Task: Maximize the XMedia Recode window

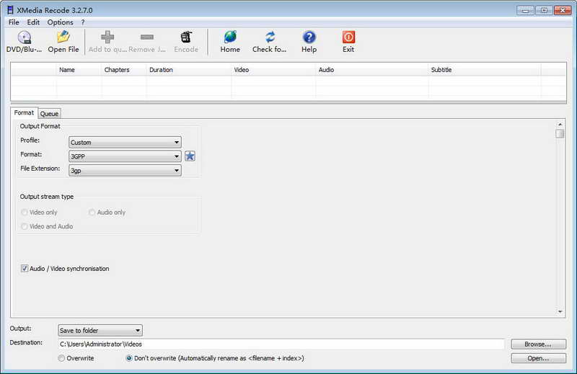Action: point(544,10)
